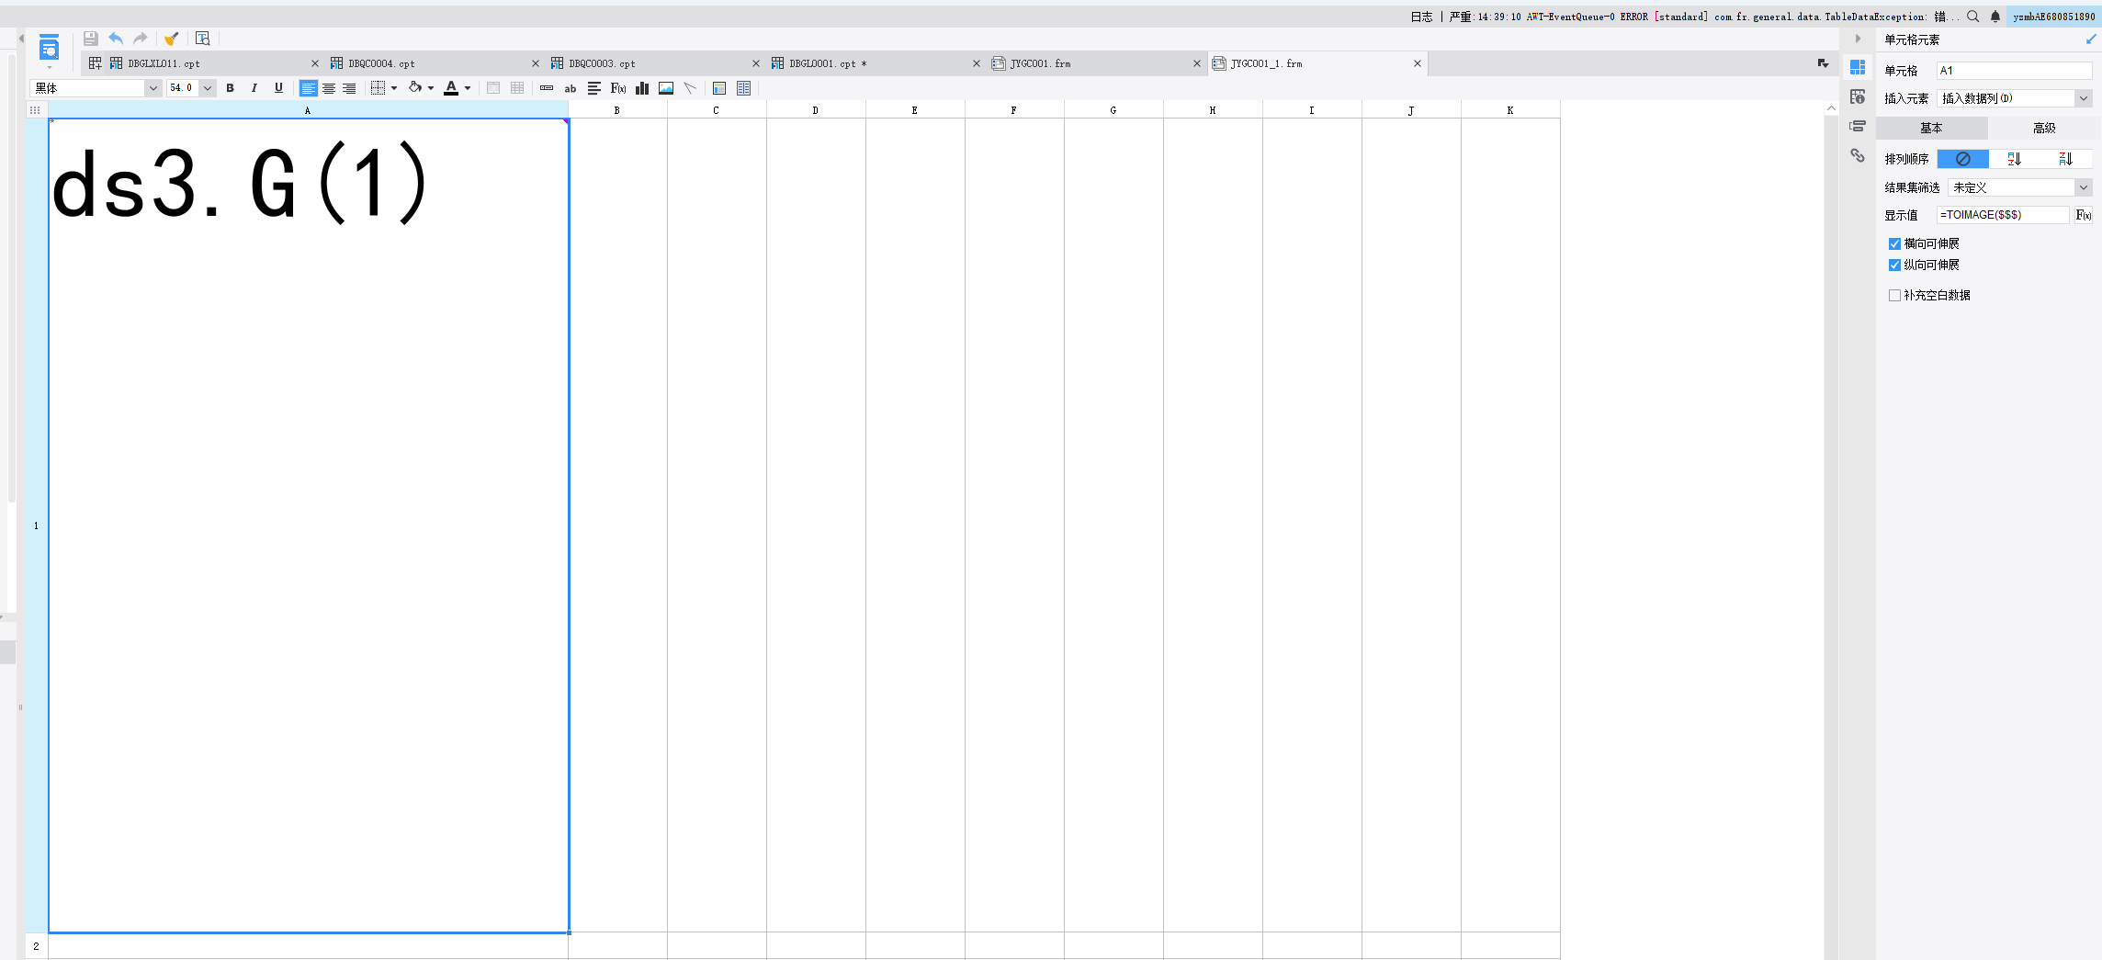The height and width of the screenshot is (960, 2102).
Task: Insert a widget cell element
Action: 547,88
